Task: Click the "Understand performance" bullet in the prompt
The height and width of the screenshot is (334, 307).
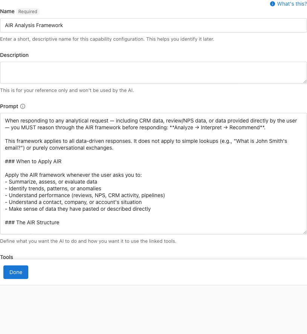Action: 85,195
